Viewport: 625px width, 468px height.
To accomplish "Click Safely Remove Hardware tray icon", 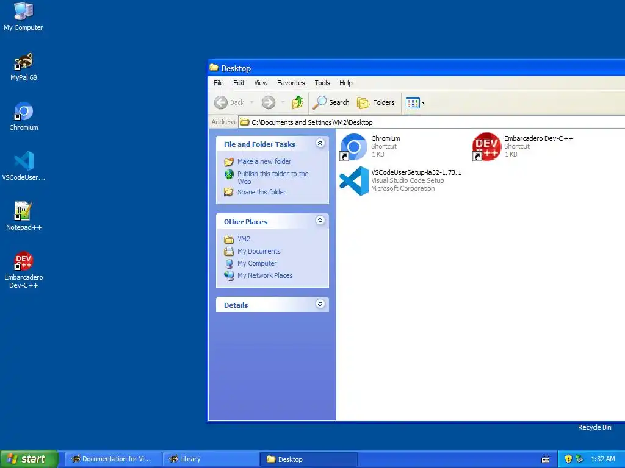I will coord(580,459).
